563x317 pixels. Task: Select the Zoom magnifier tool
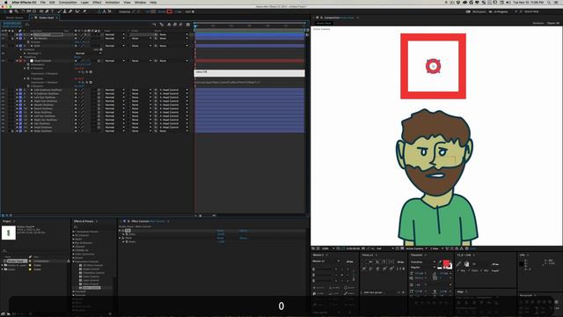click(17, 11)
